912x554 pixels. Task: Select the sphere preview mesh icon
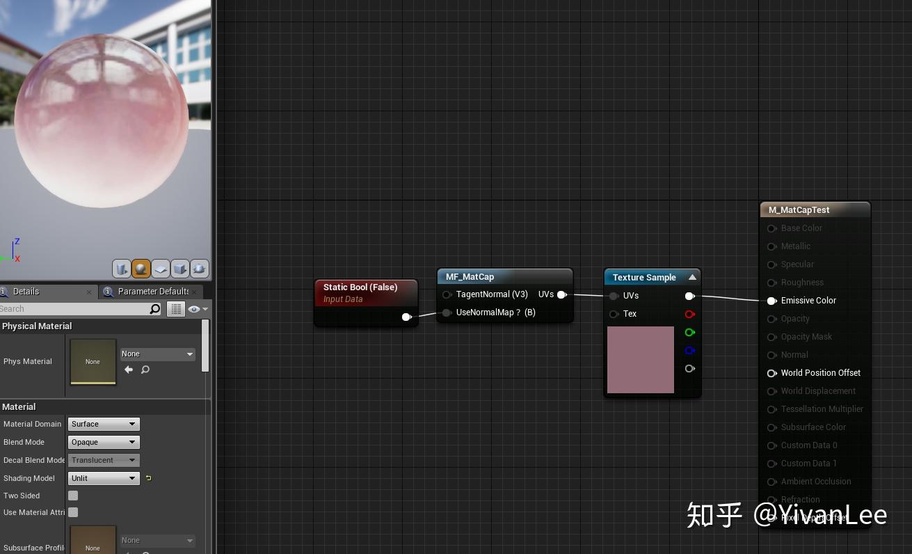[x=141, y=268]
